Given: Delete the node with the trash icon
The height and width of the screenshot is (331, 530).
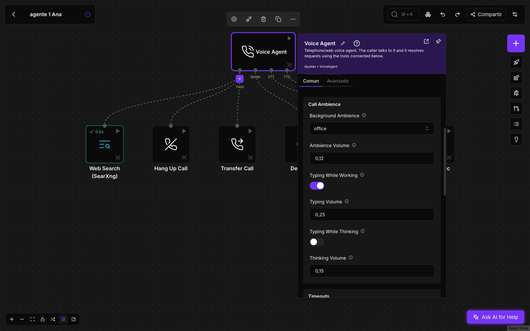Looking at the screenshot, I should coord(264,19).
